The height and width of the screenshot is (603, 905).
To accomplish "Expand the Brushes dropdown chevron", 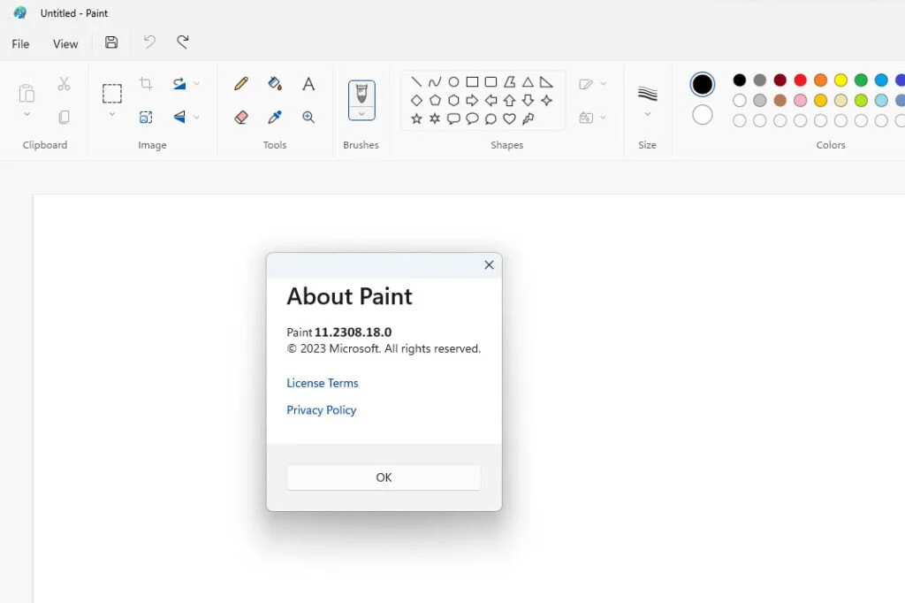I will pyautogui.click(x=361, y=114).
